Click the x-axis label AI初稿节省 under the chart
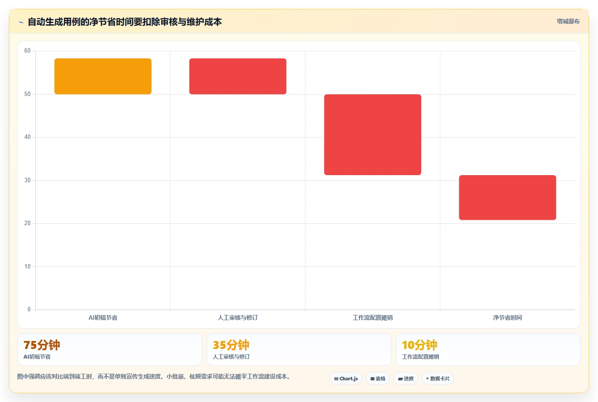This screenshot has width=598, height=402. click(103, 318)
